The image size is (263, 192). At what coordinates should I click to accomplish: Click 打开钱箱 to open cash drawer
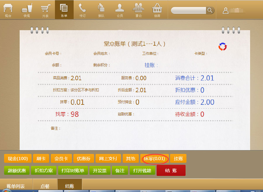click(142, 170)
